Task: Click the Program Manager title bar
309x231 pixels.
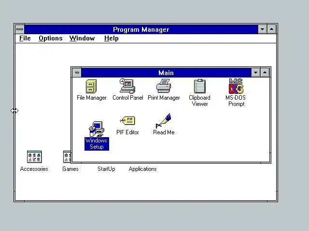Action: pos(141,29)
